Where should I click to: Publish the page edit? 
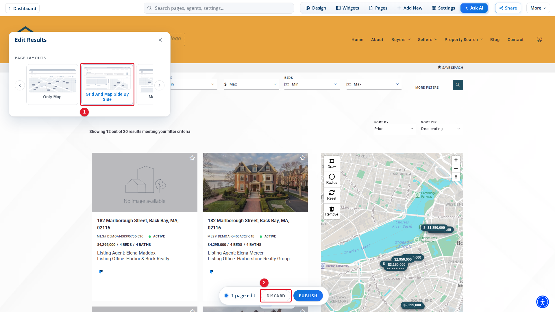tap(308, 296)
